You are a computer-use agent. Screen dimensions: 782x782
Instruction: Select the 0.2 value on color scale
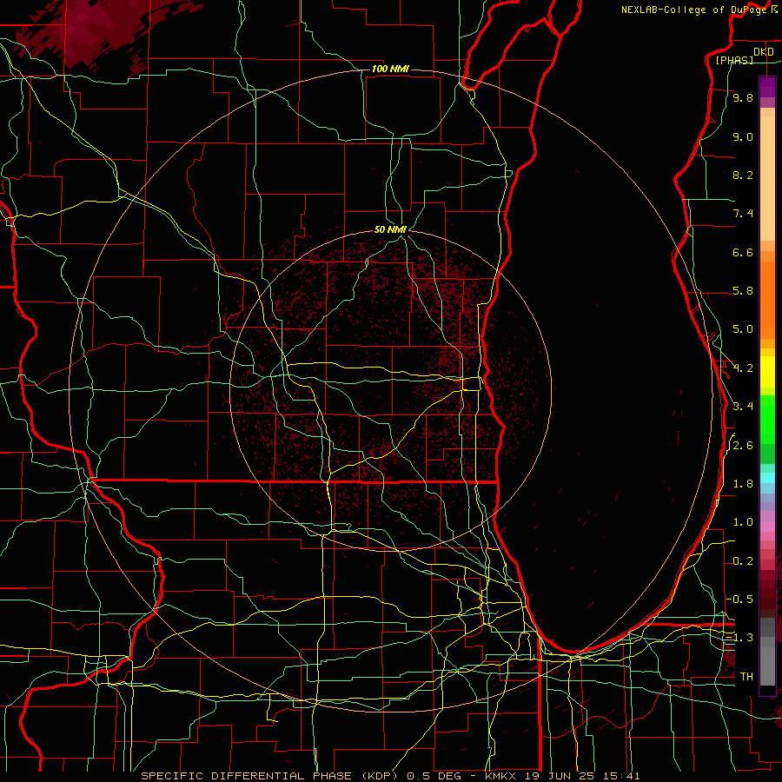[743, 561]
